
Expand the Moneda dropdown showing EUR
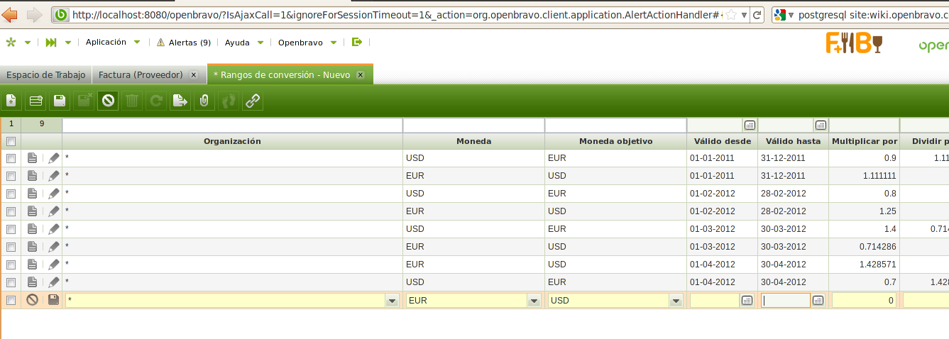click(x=534, y=301)
